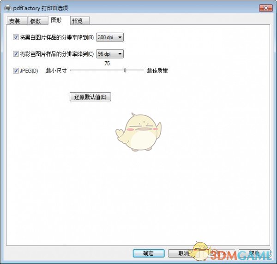The height and width of the screenshot is (264, 277).
Task: Click the chick mascot image in the center
Action: 137,132
